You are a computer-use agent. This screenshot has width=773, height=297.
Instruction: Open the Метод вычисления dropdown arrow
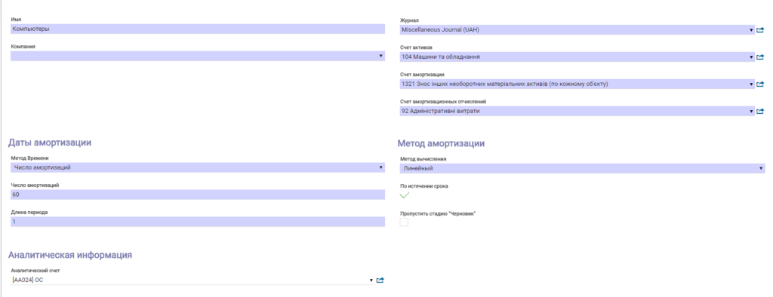click(762, 168)
